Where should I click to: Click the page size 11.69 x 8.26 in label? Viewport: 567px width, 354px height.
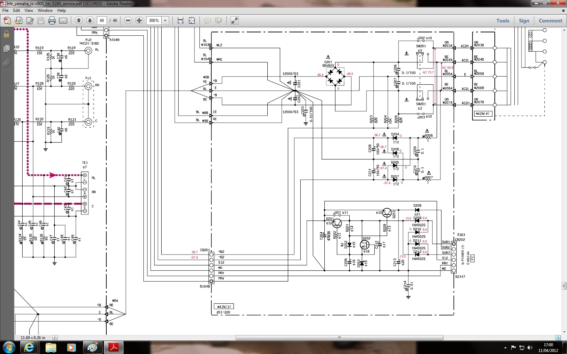pyautogui.click(x=33, y=337)
